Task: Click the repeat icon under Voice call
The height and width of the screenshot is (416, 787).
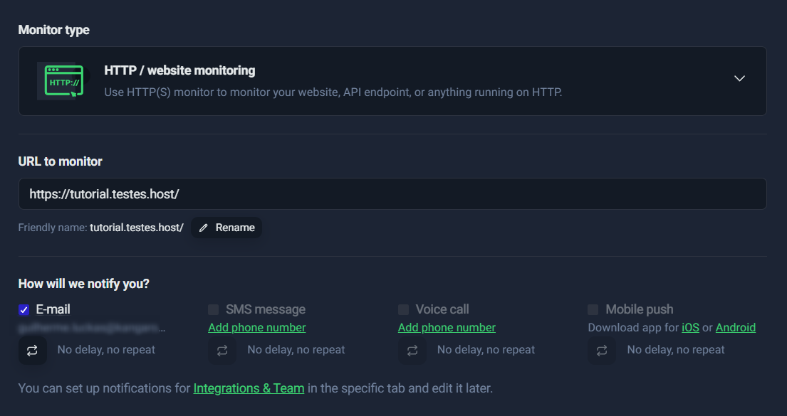Action: tap(412, 350)
